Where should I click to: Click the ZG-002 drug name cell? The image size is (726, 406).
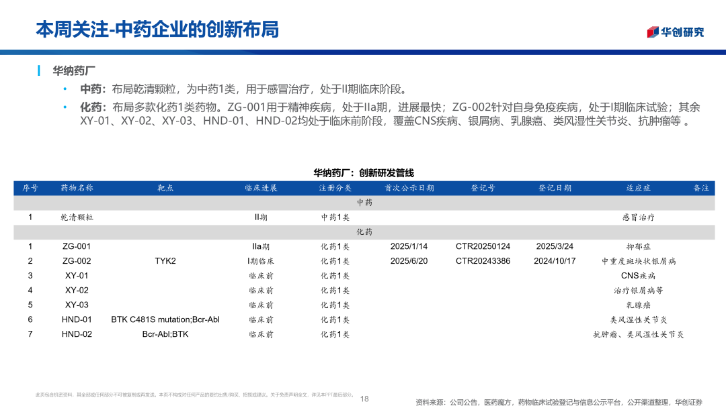click(x=77, y=261)
